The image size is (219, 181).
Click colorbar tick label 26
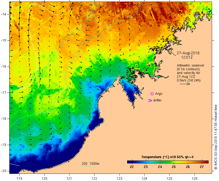pyautogui.click(x=188, y=167)
